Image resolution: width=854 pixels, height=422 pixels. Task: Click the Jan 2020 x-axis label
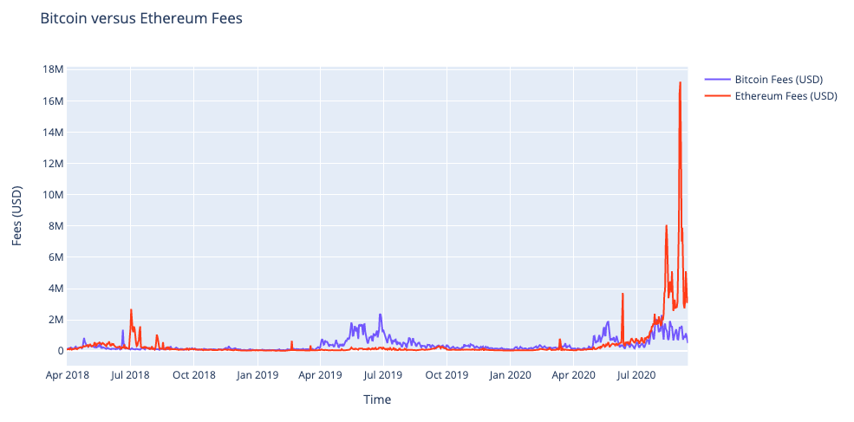[x=511, y=375]
